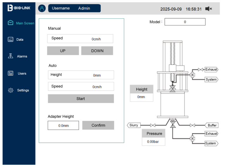Click the Username Admin bar
Screen dimensions: 235x167
tap(74, 9)
